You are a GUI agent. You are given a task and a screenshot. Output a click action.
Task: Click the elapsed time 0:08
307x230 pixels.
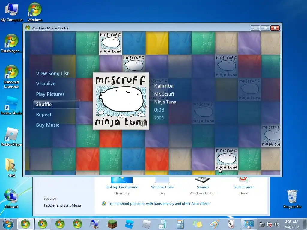coord(159,110)
